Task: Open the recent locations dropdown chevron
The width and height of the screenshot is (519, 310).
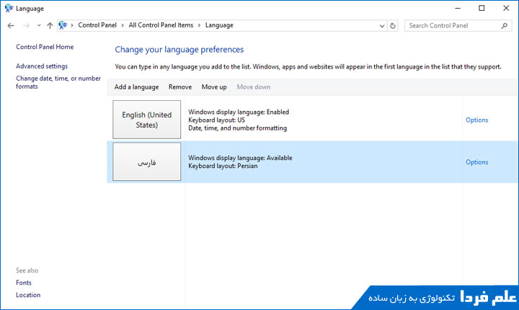Action: pyautogui.click(x=38, y=25)
